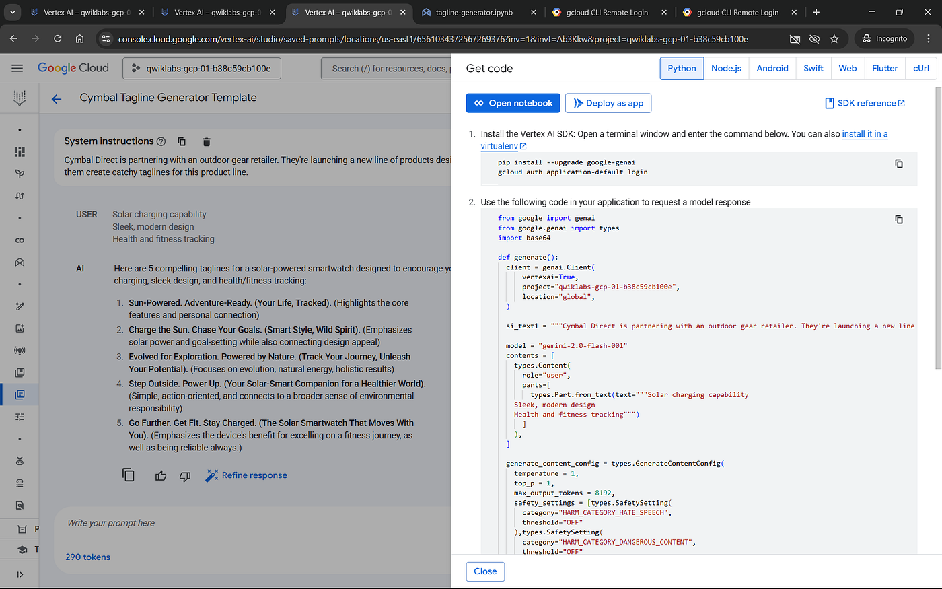The height and width of the screenshot is (589, 942).
Task: Switch to the Flutter code tab
Action: coord(885,68)
